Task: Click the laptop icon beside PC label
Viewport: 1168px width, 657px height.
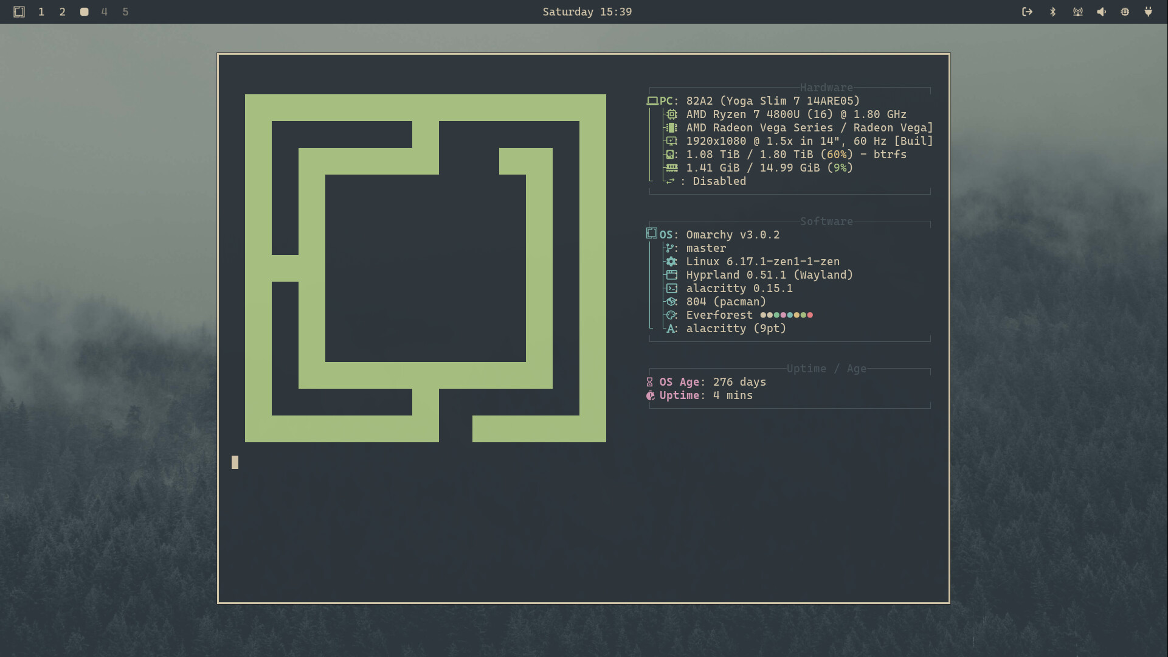Action: tap(652, 101)
